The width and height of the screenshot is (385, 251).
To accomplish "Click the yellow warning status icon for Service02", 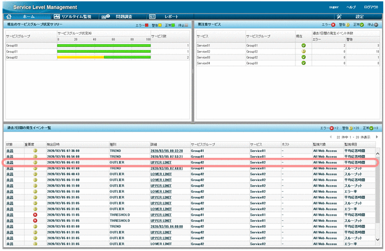I will point(303,51).
